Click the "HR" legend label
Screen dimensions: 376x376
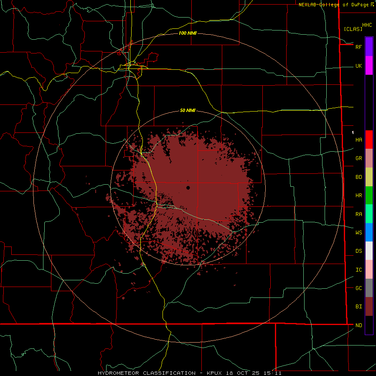pos(359,196)
